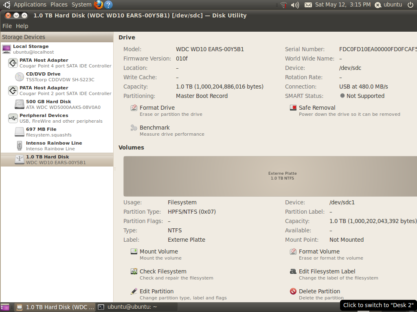The height and width of the screenshot is (312, 417).
Task: Open the power session icon
Action: pos(410,4)
